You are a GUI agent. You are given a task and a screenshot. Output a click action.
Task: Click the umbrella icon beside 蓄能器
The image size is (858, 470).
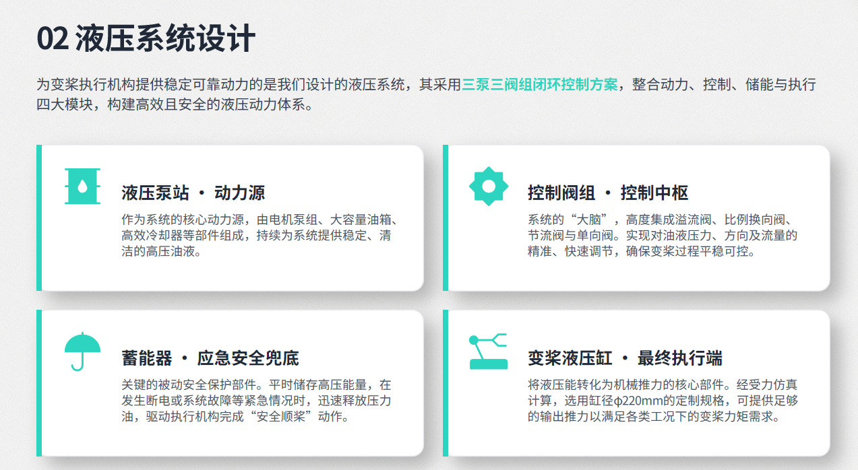click(x=82, y=351)
